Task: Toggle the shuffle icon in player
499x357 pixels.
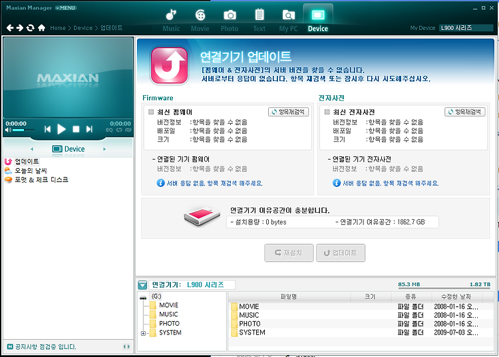Action: [x=128, y=130]
